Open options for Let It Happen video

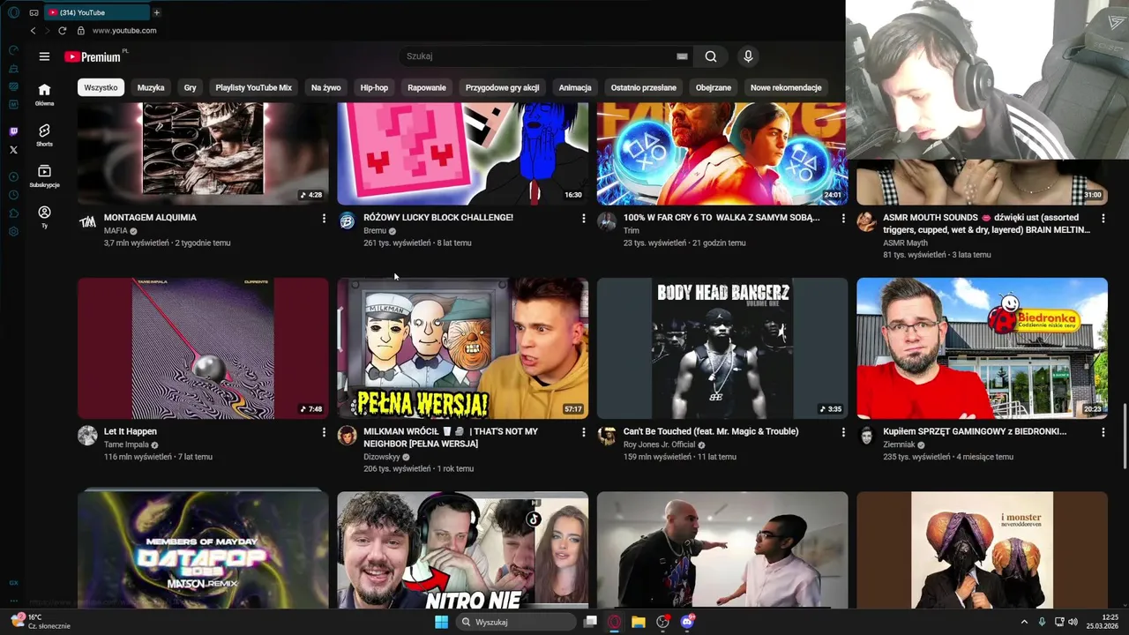[324, 432]
